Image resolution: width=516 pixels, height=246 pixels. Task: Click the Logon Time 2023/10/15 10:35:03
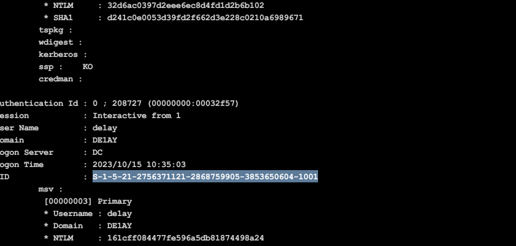pyautogui.click(x=139, y=165)
